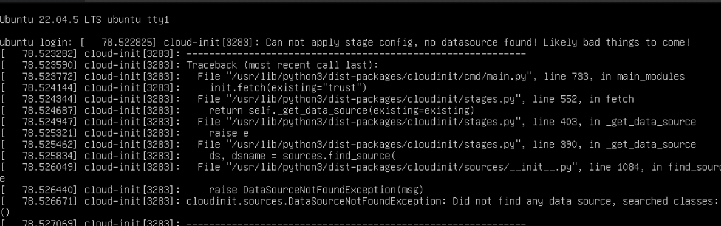The image size is (721, 226).
Task: Click 'raise DataSourceNotFoundException(msg)' line
Action: (316, 190)
